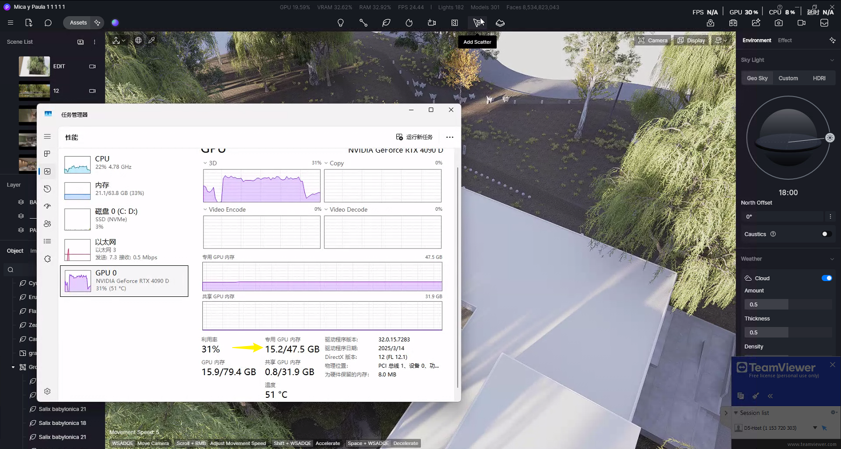Viewport: 841px width, 449px height.
Task: Click the purple sphere material icon
Action: (x=115, y=23)
